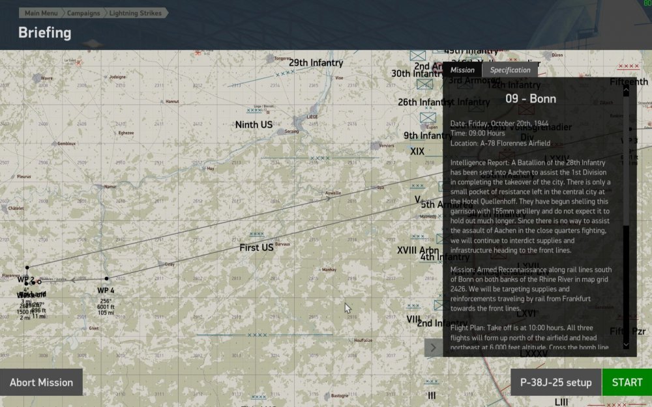
Task: Open the Campaigns breadcrumb
Action: [83, 13]
